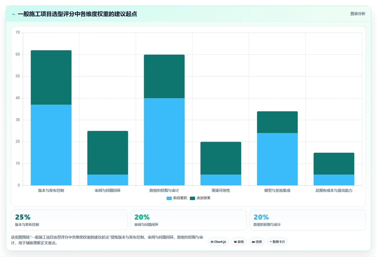Select the 20% 跨组织权限与审计 card
The width and height of the screenshot is (377, 257).
click(307, 220)
